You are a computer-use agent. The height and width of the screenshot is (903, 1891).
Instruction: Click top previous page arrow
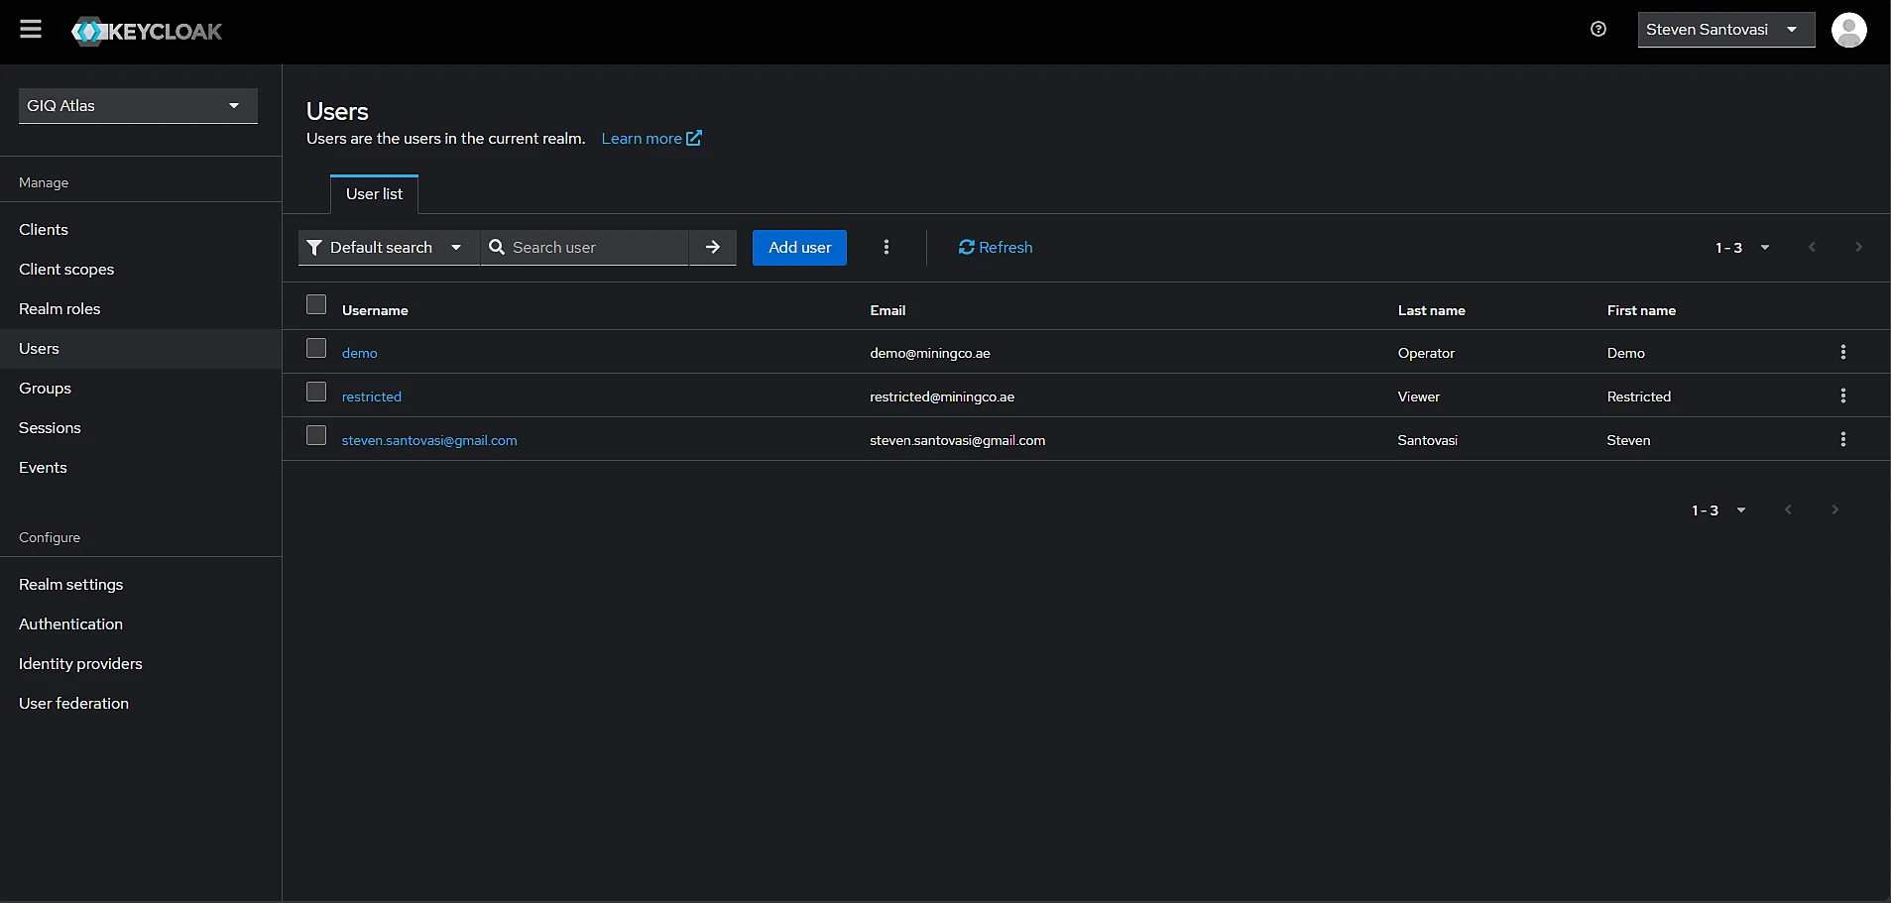1812,248
